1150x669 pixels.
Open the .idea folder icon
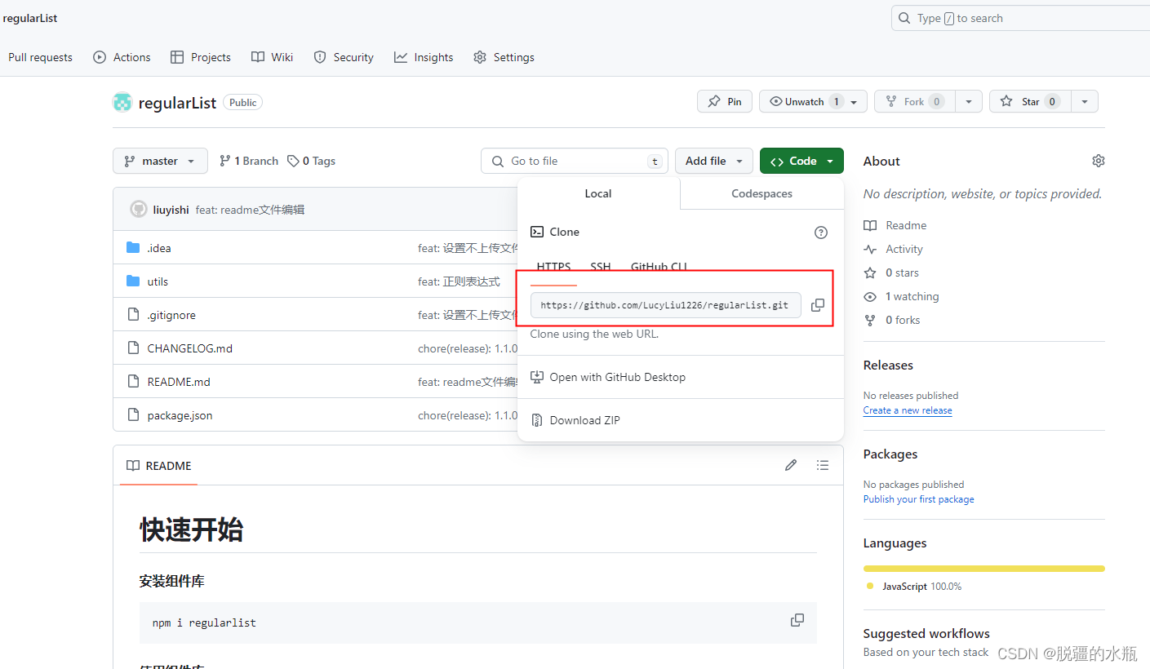point(133,247)
